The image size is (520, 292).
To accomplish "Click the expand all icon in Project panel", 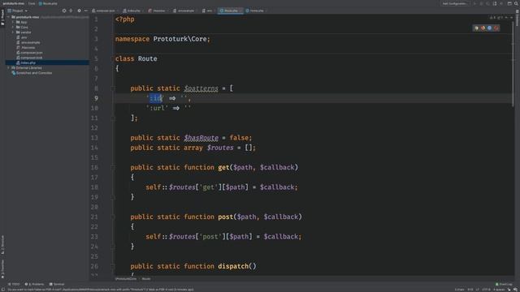I will pyautogui.click(x=71, y=11).
